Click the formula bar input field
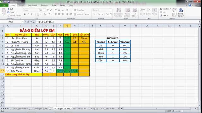 117,22
